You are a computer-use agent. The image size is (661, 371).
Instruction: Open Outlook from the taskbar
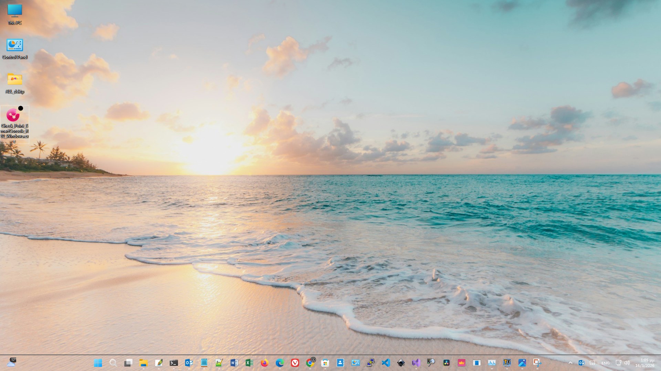189,362
